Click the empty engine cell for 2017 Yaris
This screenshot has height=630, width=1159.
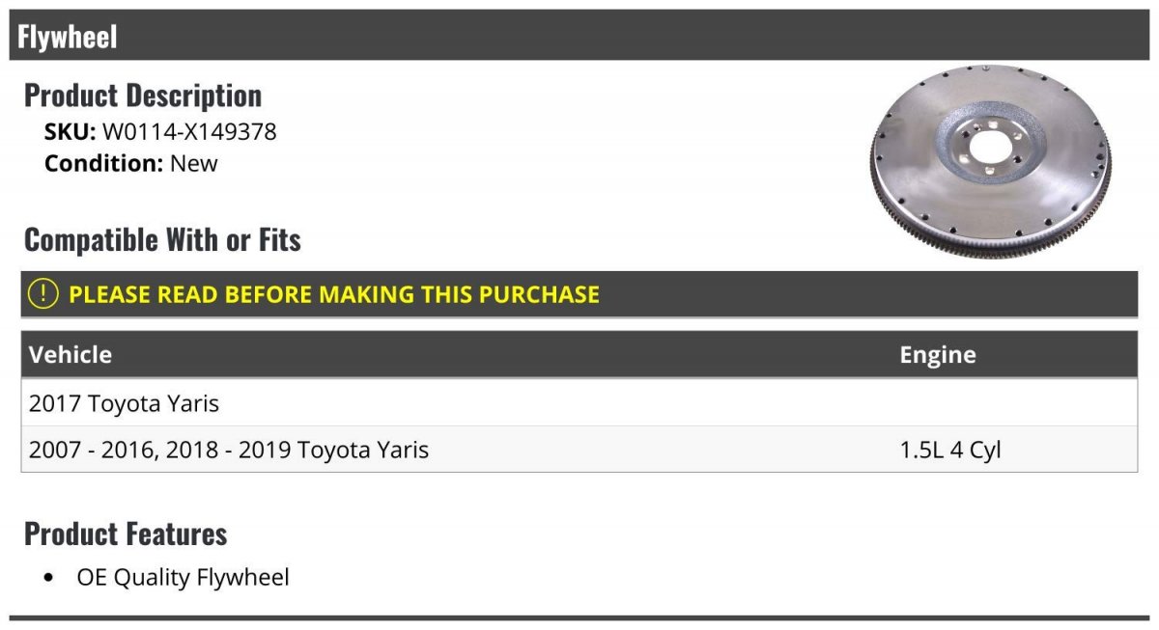tap(1014, 403)
